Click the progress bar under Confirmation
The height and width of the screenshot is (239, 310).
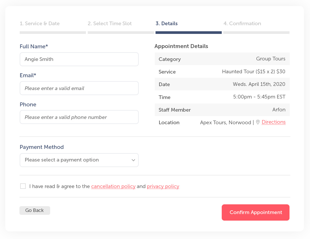tap(256, 33)
